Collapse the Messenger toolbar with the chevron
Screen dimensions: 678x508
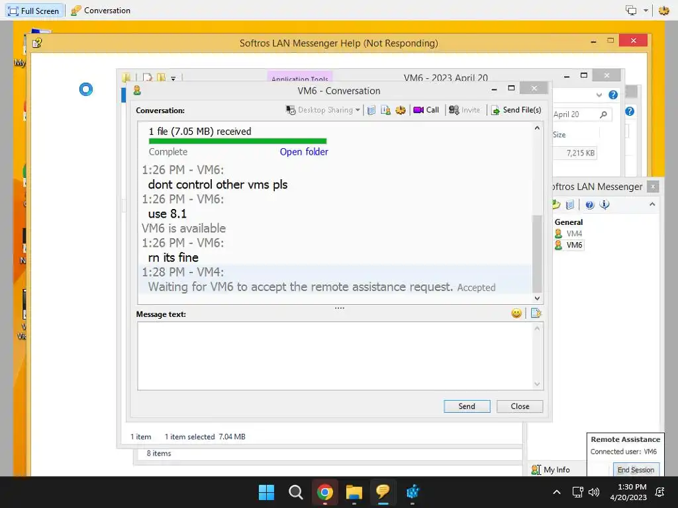click(x=652, y=204)
